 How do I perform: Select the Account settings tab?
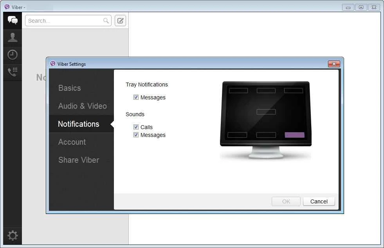[x=72, y=142]
